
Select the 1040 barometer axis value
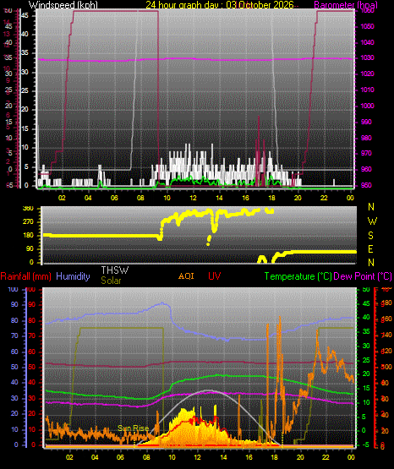368,42
